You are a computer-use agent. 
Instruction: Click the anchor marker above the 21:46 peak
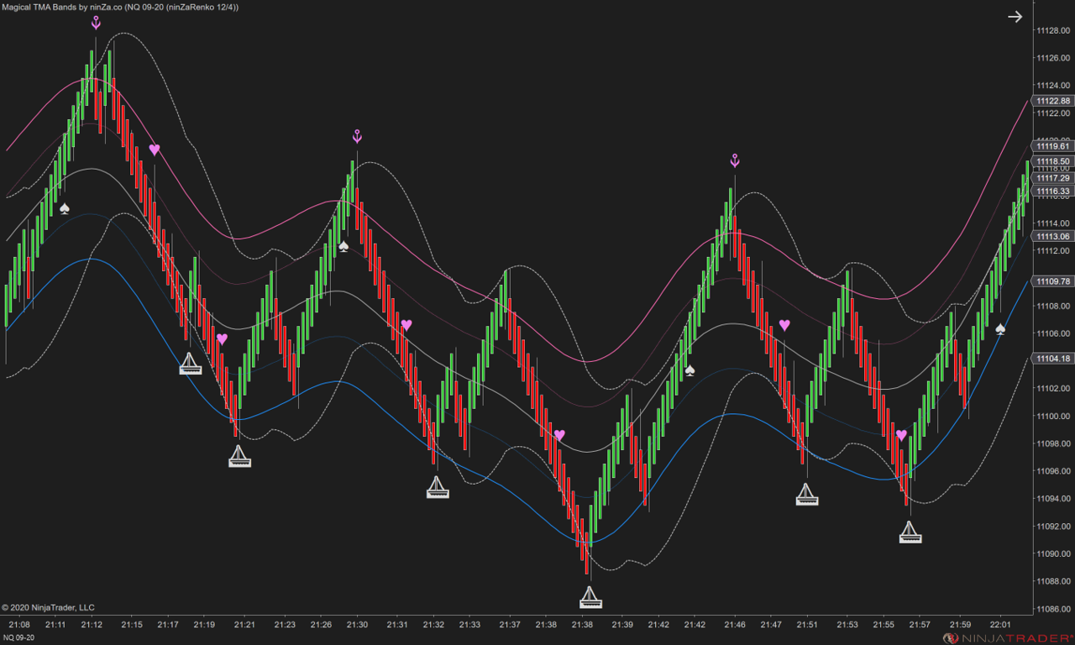(x=735, y=160)
